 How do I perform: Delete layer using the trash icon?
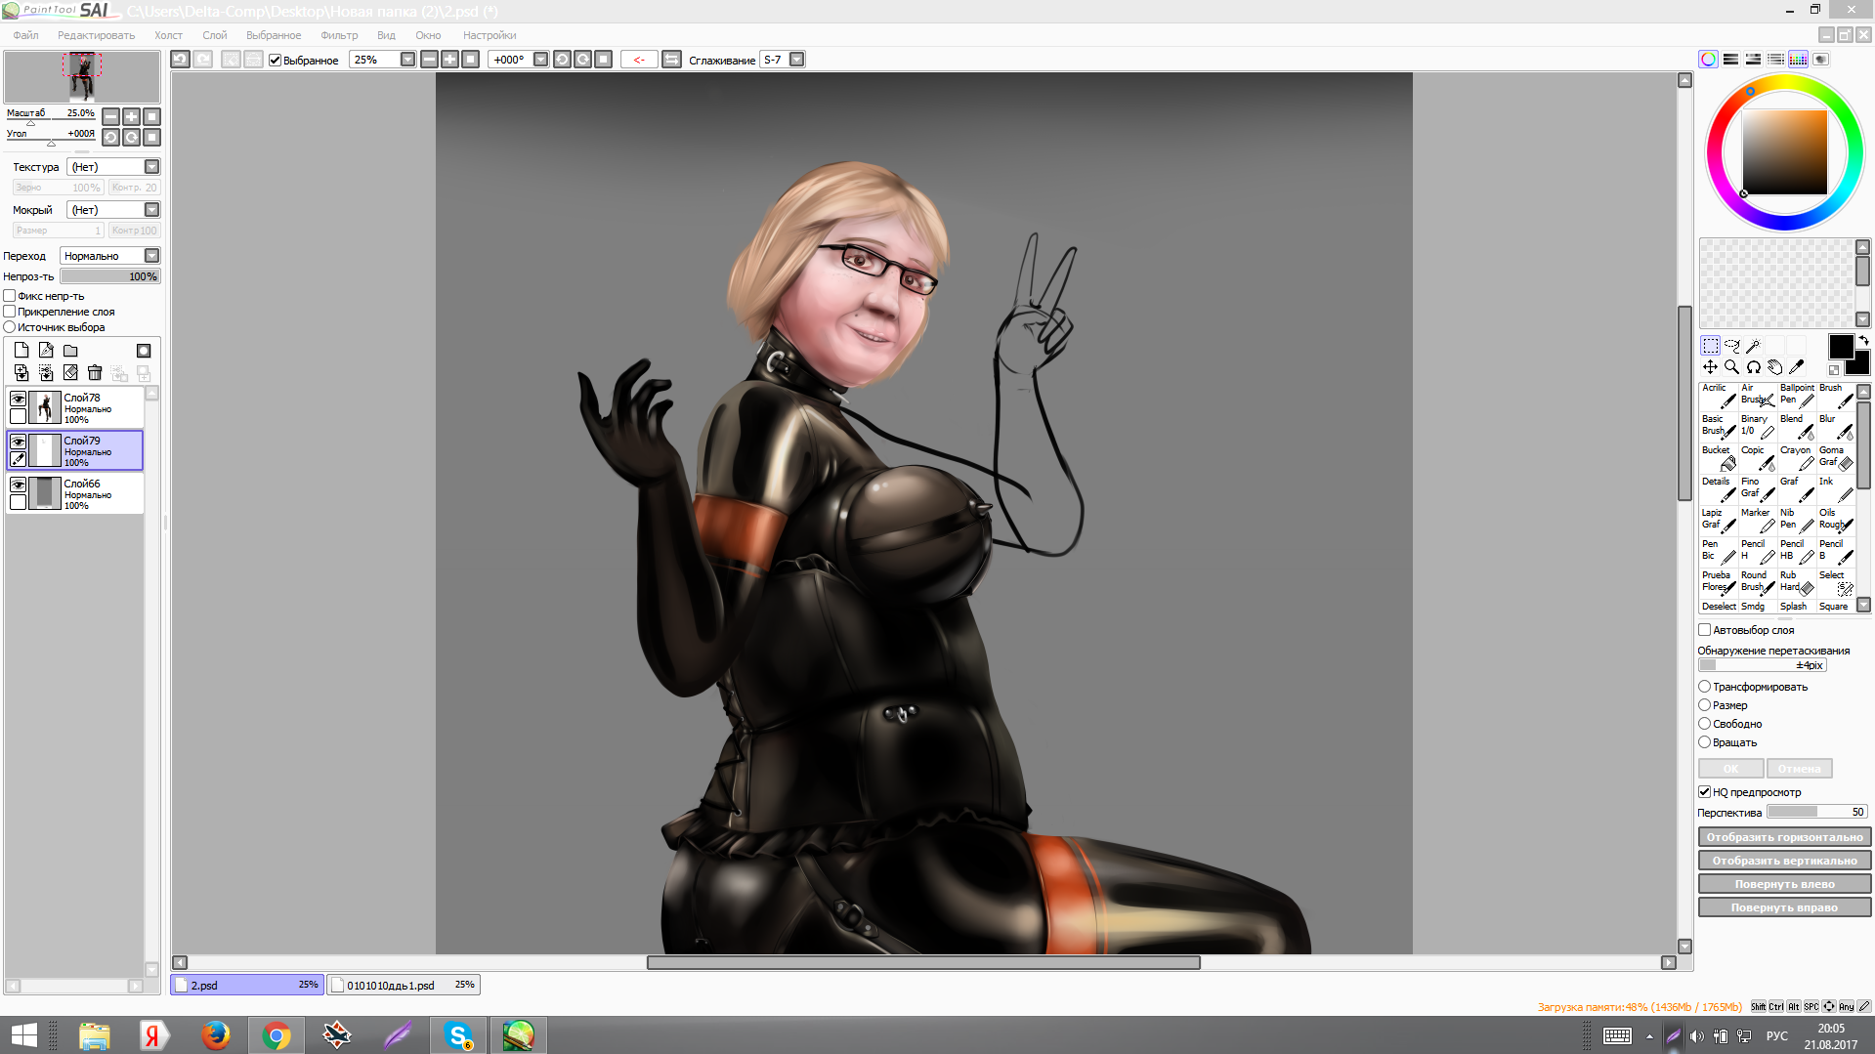coord(95,373)
